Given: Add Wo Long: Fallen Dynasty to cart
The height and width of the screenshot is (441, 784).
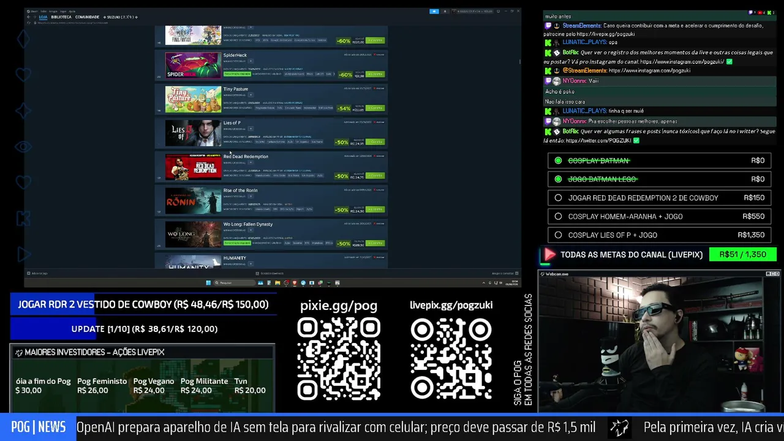Looking at the screenshot, I should [375, 243].
